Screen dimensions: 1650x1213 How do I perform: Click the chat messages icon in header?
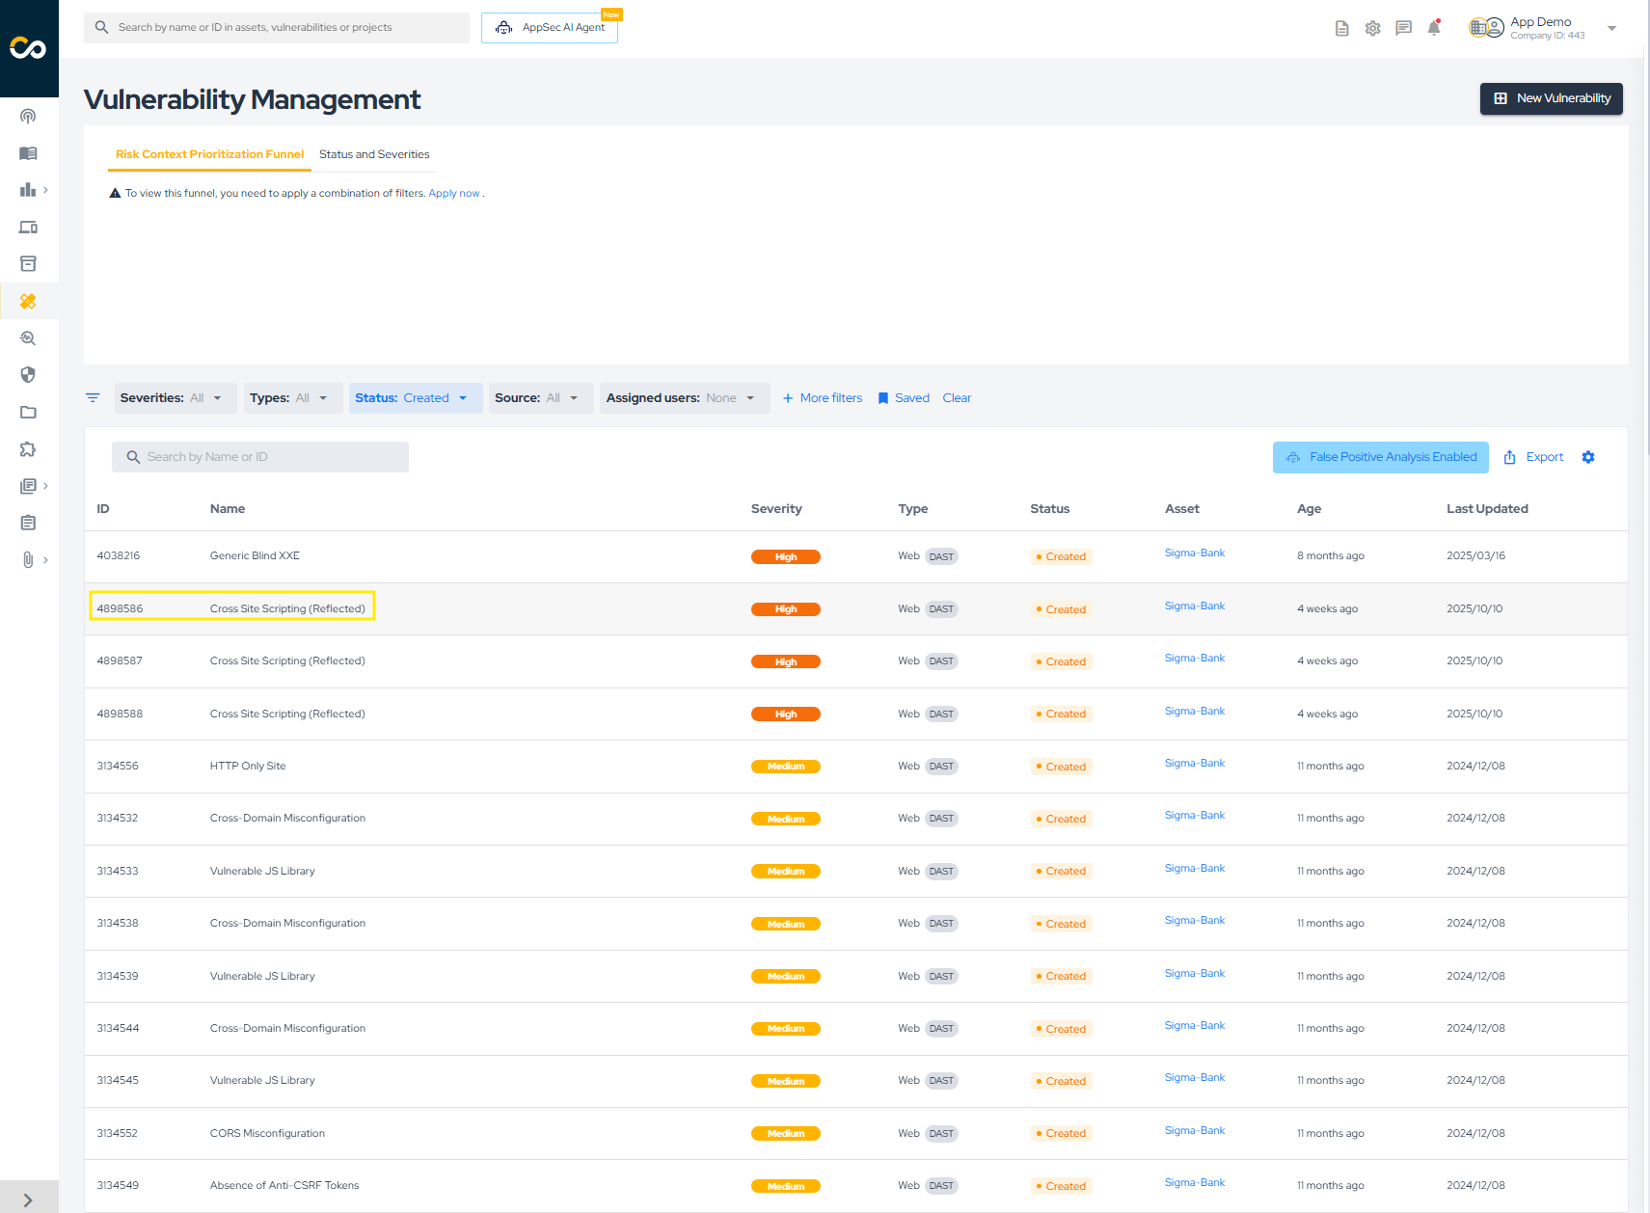tap(1403, 28)
